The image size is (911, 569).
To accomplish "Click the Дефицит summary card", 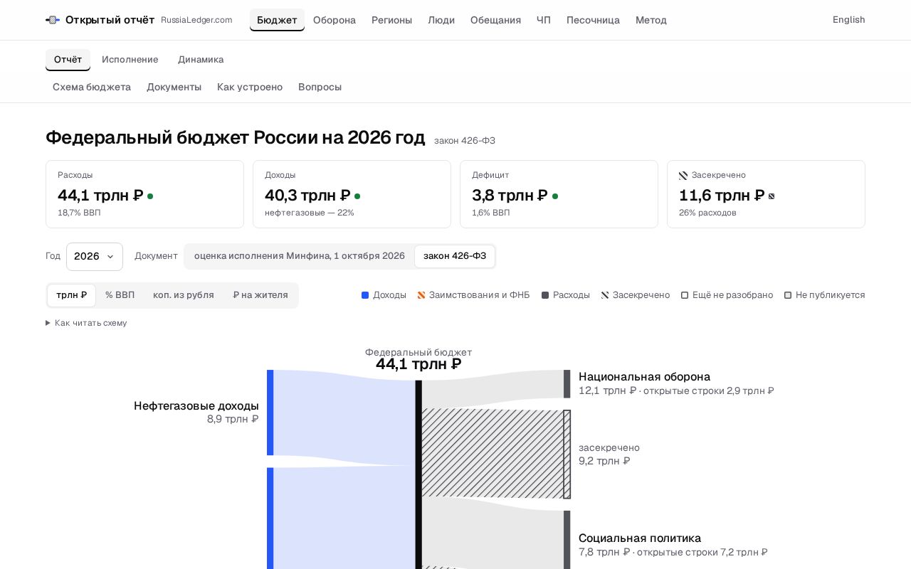I will coord(559,194).
